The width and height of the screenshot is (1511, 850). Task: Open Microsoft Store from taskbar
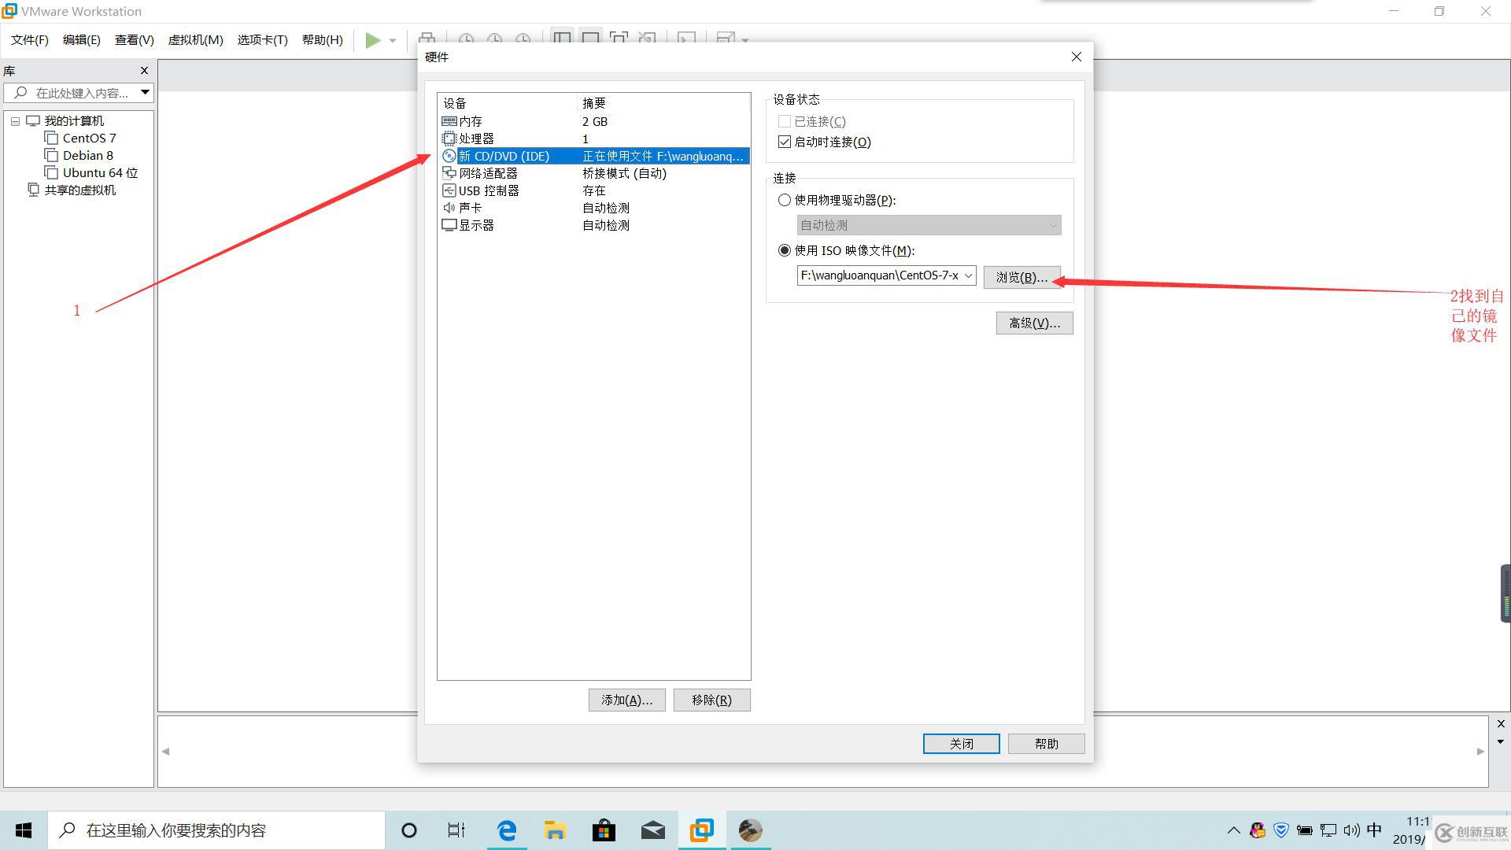click(604, 830)
